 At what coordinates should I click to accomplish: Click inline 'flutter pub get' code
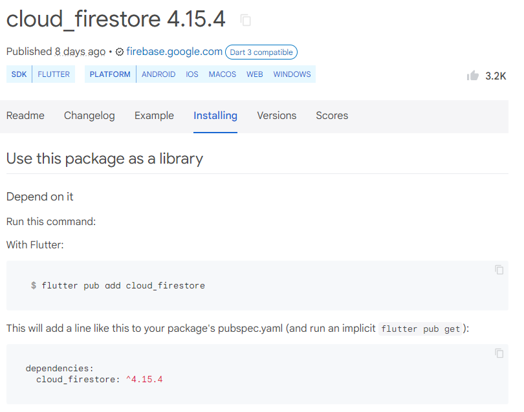[420, 329]
